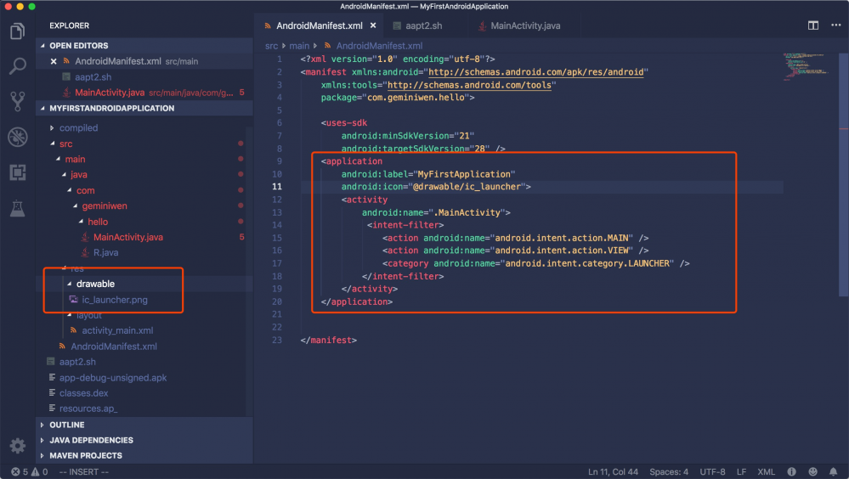Click the smiley feedback icon

click(813, 471)
